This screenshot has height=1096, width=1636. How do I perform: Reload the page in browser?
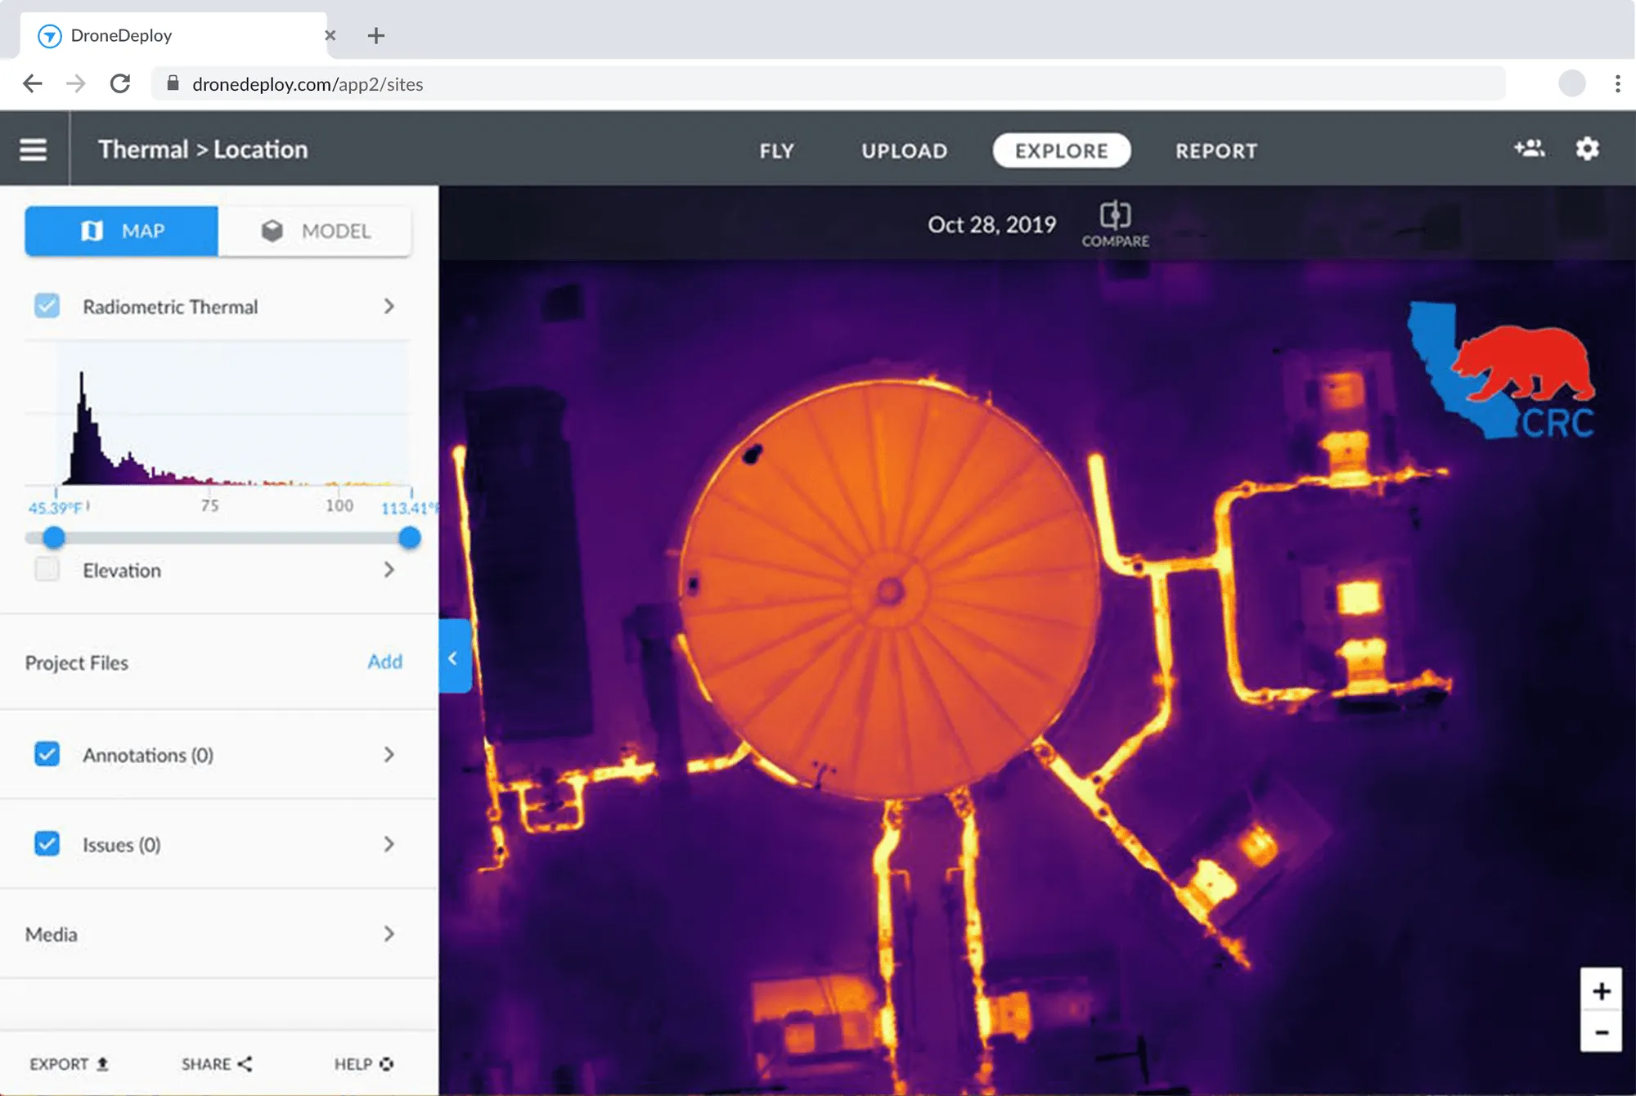pos(120,83)
